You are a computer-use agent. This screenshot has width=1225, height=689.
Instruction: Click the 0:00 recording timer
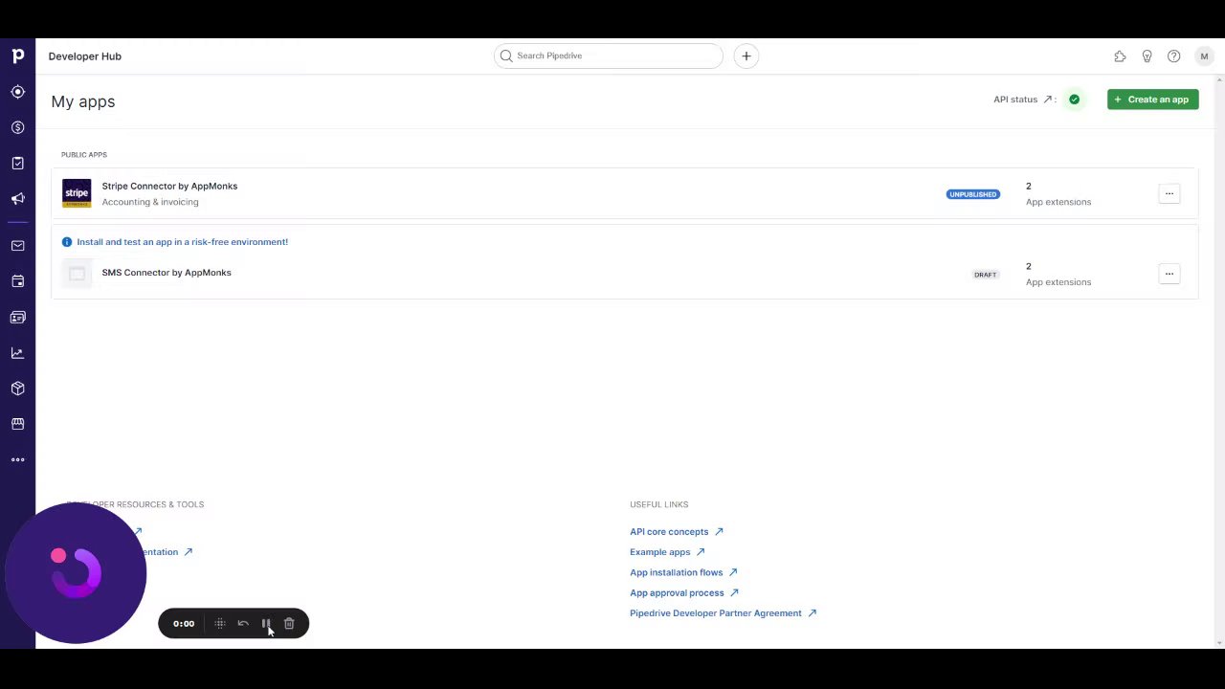coord(184,624)
